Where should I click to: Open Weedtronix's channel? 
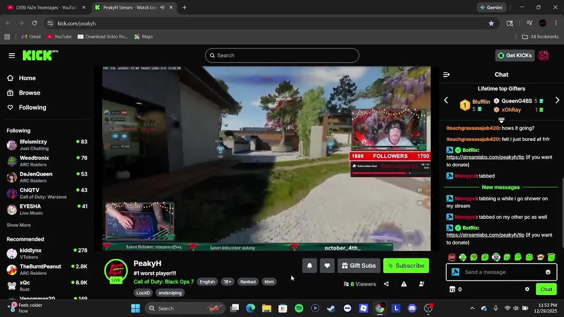[47, 161]
